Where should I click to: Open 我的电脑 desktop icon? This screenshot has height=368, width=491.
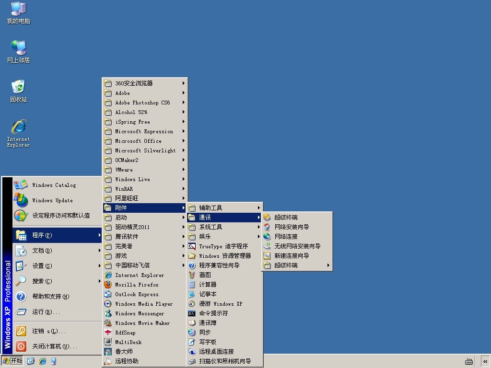pyautogui.click(x=19, y=13)
